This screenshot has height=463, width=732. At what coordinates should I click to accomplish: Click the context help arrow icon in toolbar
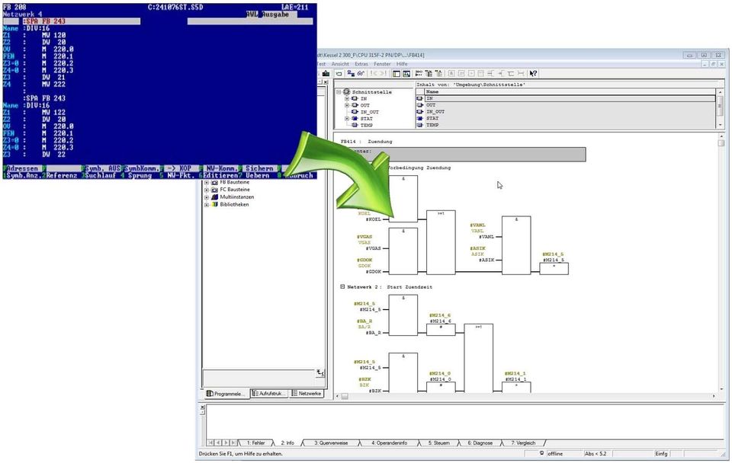(533, 74)
